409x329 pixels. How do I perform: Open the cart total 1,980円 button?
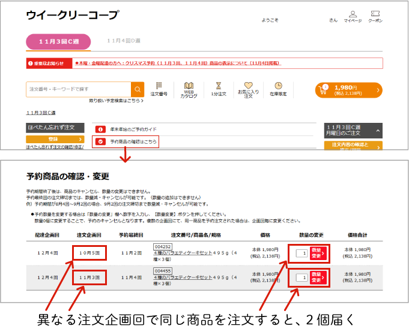tap(348, 90)
